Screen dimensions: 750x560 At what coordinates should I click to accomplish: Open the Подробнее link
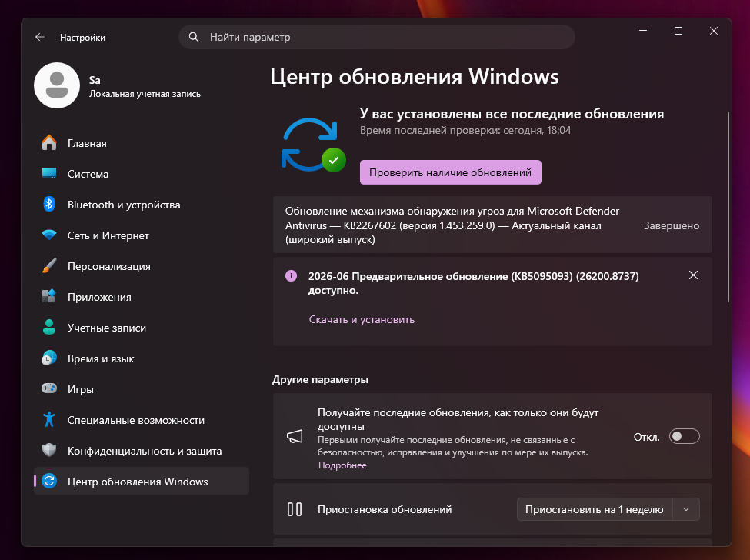tap(342, 465)
